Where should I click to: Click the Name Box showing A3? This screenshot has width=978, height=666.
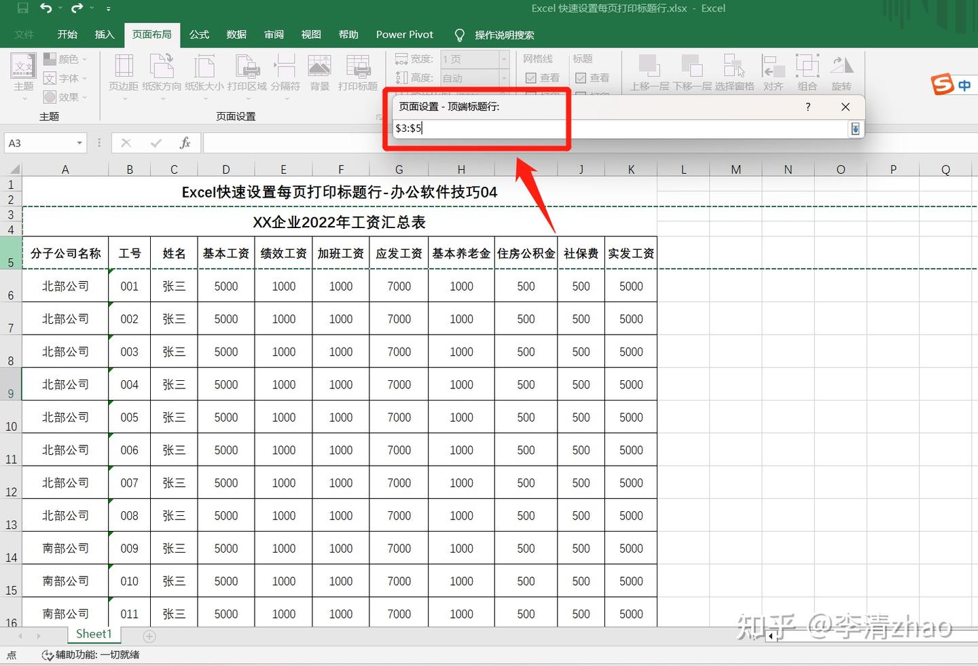pyautogui.click(x=39, y=143)
